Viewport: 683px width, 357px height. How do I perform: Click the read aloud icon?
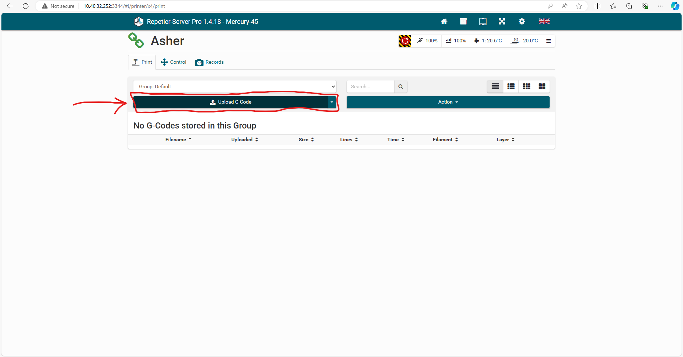click(565, 6)
